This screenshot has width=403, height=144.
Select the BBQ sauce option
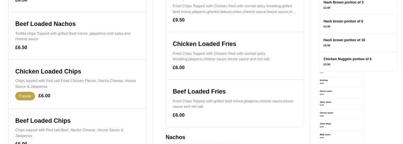pyautogui.click(x=325, y=135)
